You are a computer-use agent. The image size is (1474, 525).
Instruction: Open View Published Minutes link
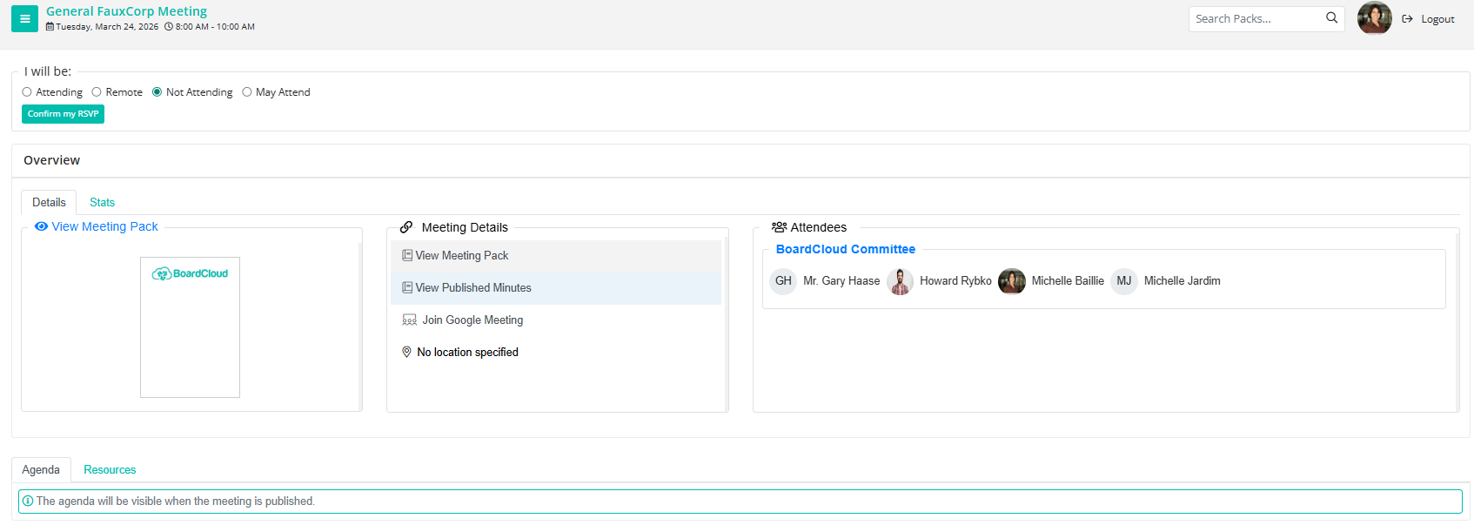[x=472, y=288]
